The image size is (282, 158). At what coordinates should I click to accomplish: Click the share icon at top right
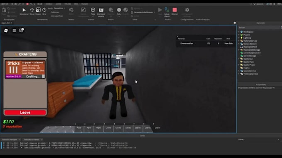274,4
